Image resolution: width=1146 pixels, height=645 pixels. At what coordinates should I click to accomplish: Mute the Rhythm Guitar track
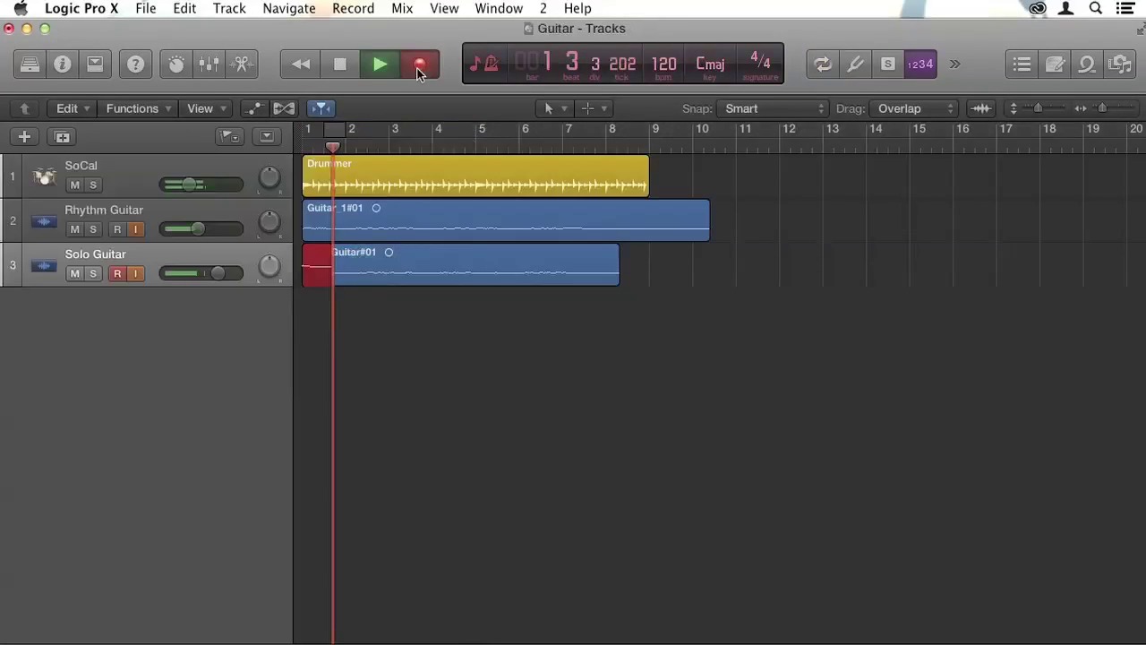point(74,229)
